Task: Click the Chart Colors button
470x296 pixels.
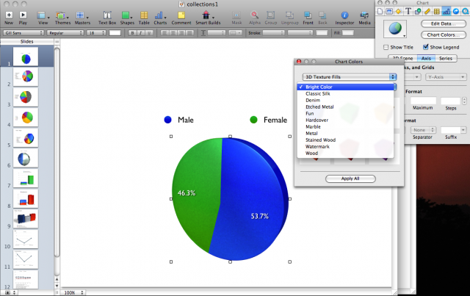Action: coord(444,35)
